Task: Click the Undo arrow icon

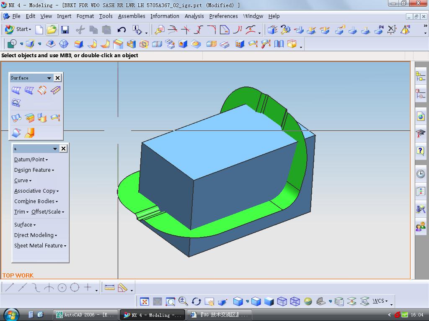Action: 121,30
